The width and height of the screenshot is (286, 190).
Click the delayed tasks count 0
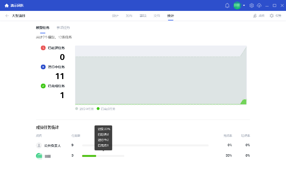pyautogui.click(x=62, y=57)
